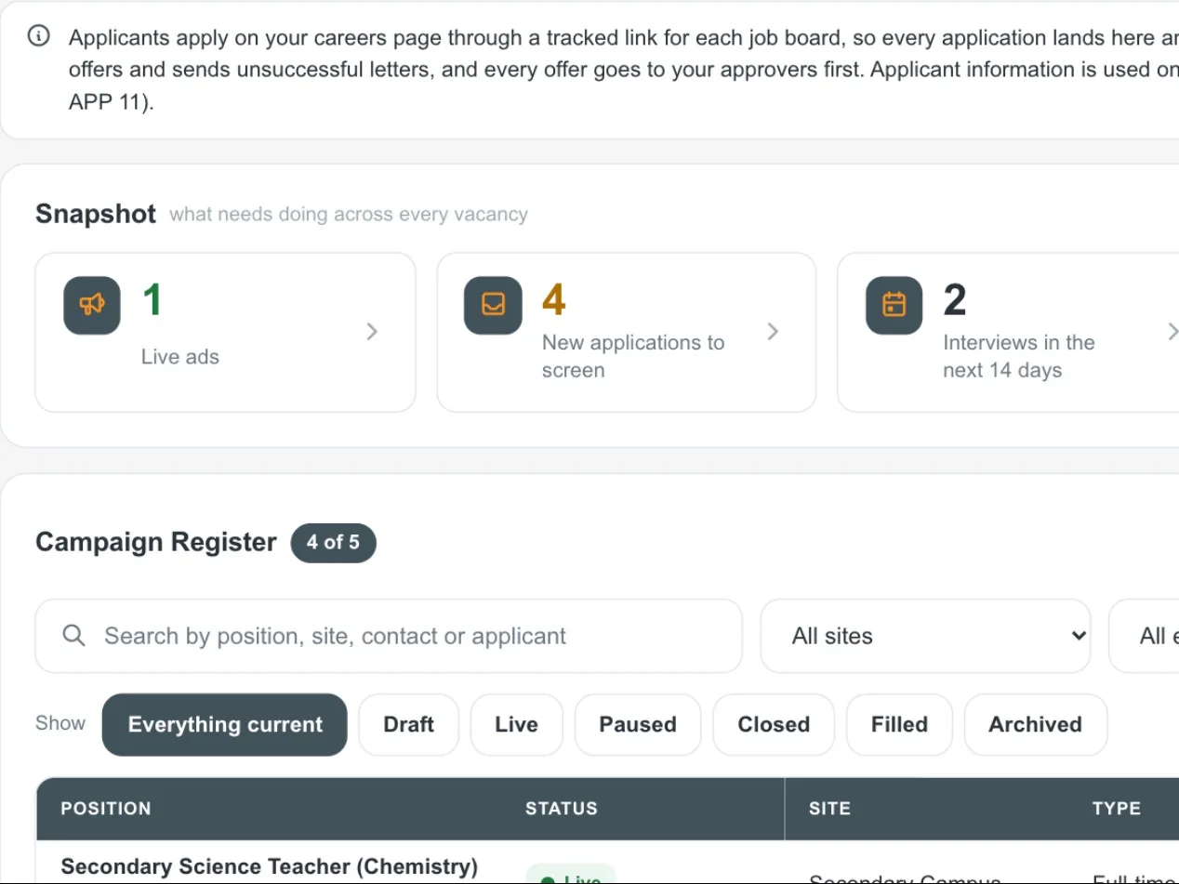The width and height of the screenshot is (1179, 884).
Task: Click the Campaign Register heading
Action: click(x=156, y=543)
